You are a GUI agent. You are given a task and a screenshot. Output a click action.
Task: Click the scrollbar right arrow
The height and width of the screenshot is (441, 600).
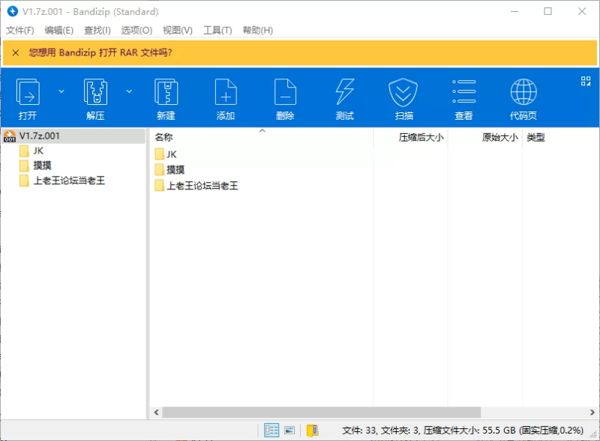592,413
